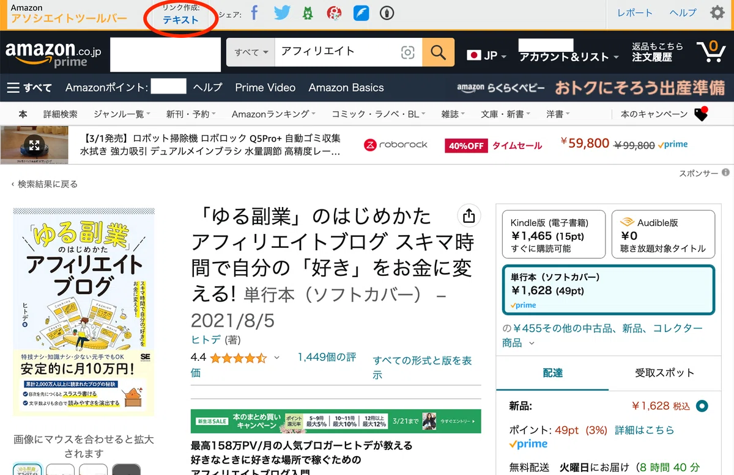Click the 4.4 star rating stars

(x=239, y=357)
